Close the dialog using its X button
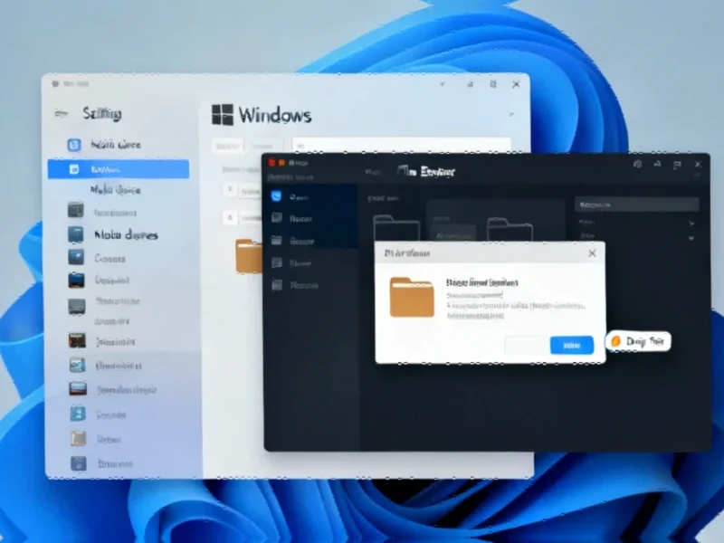724x543 pixels. (x=592, y=253)
